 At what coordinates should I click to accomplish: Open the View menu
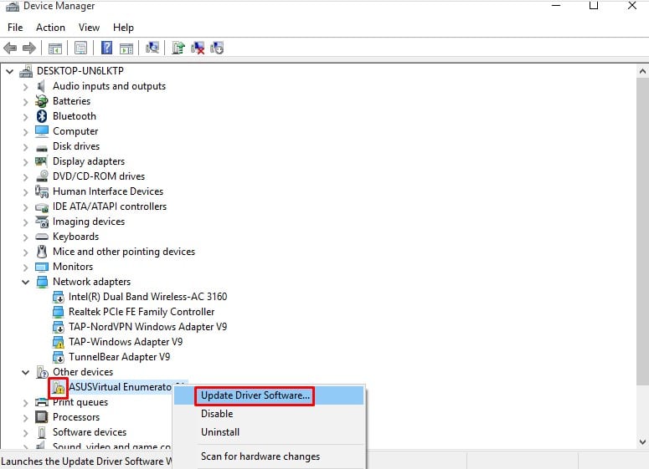coord(89,28)
